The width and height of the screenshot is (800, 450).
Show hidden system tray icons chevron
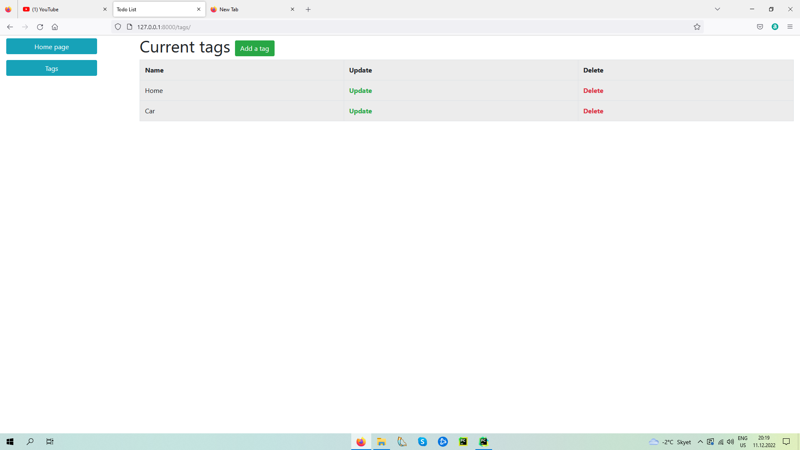point(700,442)
